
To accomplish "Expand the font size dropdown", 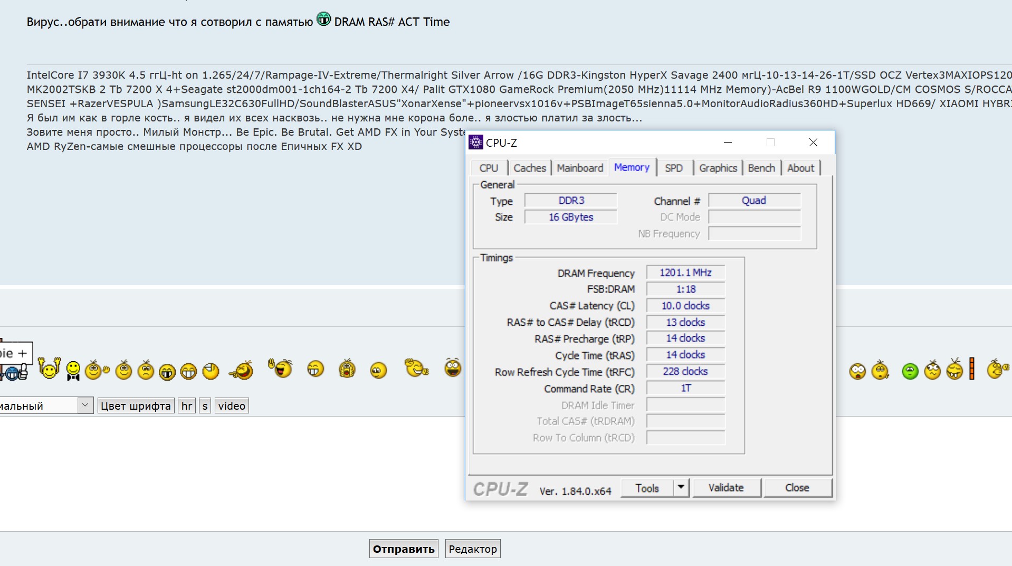I will pos(85,405).
